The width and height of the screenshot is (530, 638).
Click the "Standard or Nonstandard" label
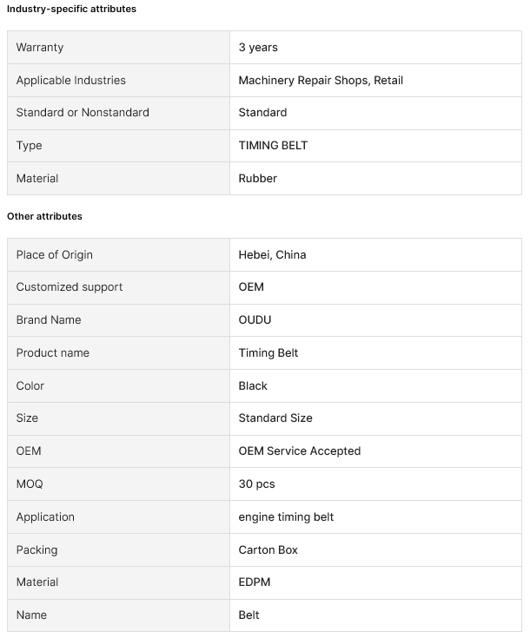click(x=83, y=113)
